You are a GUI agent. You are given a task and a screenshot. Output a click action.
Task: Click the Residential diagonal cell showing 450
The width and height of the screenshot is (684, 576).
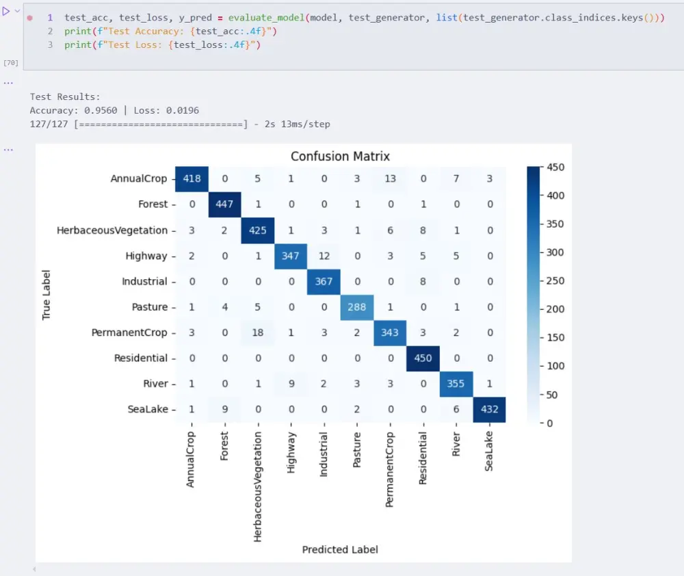click(x=423, y=358)
